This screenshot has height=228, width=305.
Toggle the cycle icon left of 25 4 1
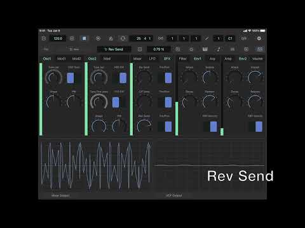(x=123, y=39)
